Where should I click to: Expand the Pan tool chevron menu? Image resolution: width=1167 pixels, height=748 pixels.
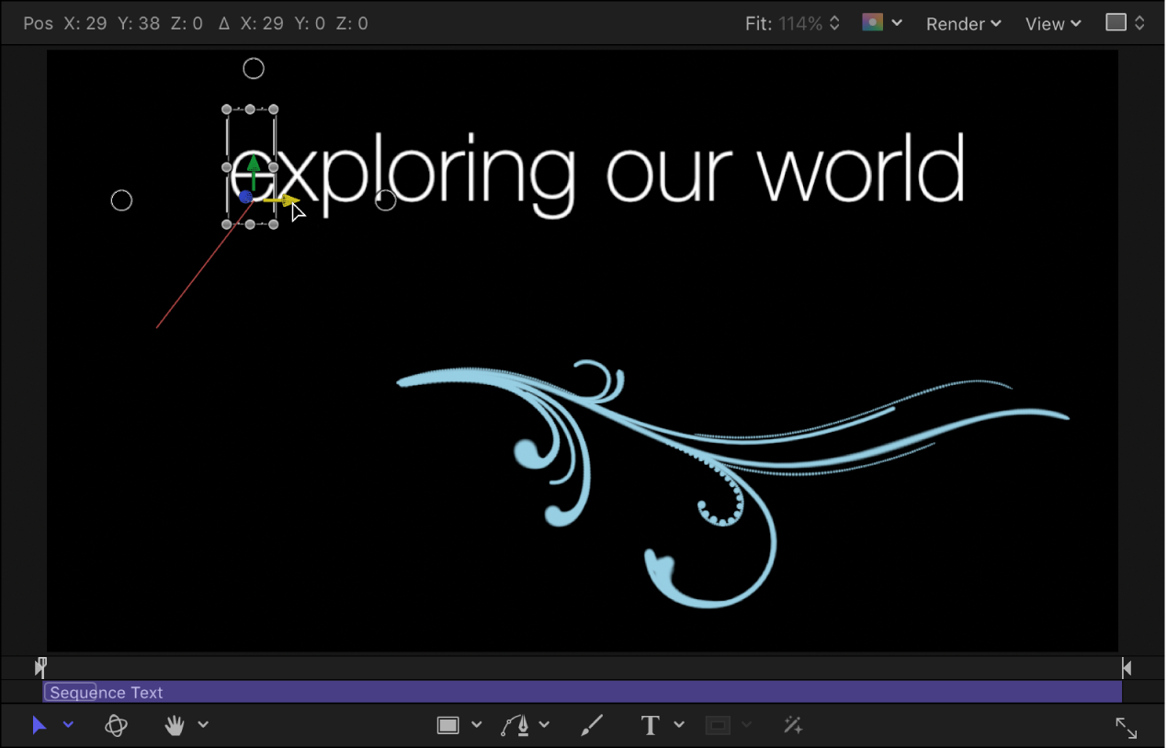[x=203, y=725]
